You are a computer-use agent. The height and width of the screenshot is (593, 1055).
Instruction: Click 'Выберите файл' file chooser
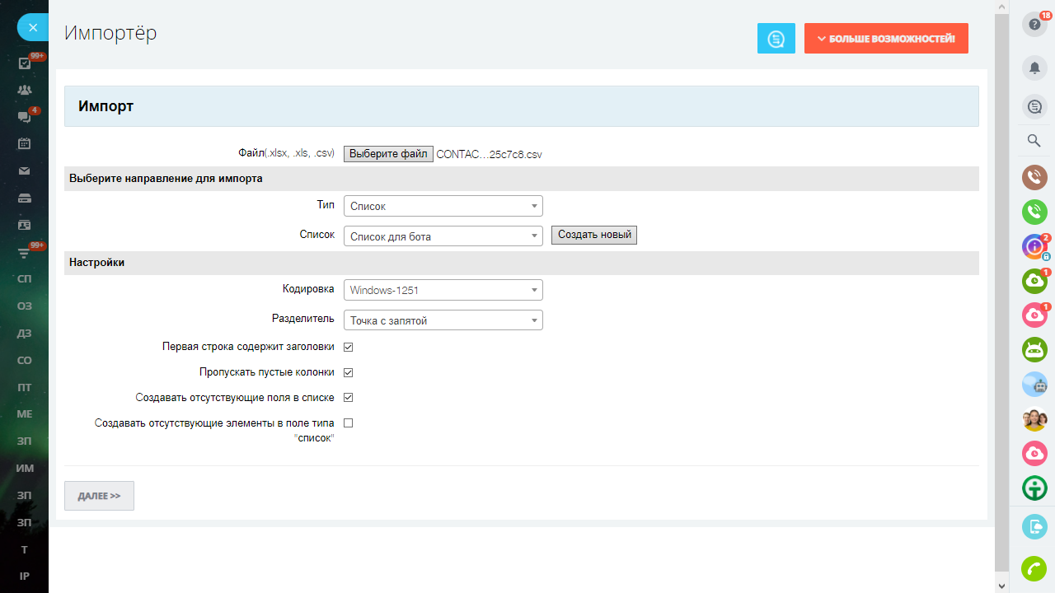(388, 154)
